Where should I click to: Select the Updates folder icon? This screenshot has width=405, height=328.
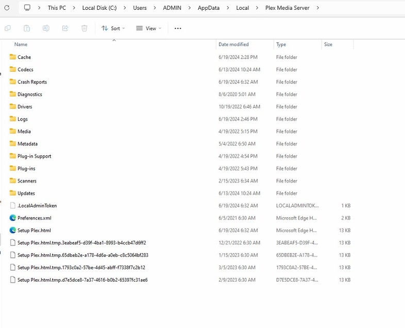(x=13, y=193)
